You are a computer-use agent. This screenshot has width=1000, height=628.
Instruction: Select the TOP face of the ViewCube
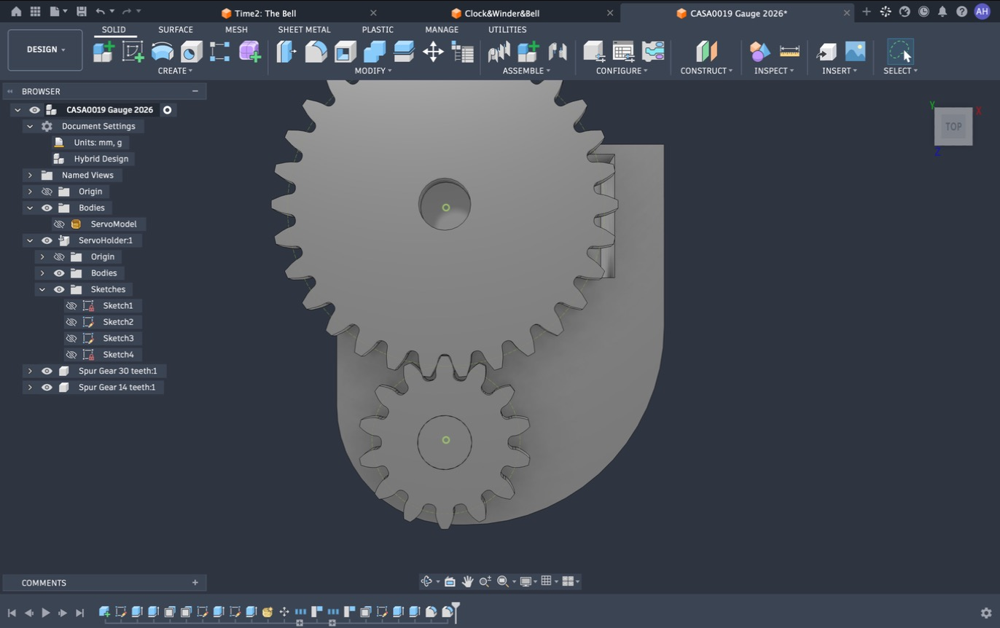coord(953,127)
